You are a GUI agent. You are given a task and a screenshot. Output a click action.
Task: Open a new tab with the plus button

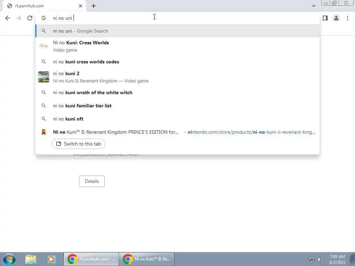[94, 6]
